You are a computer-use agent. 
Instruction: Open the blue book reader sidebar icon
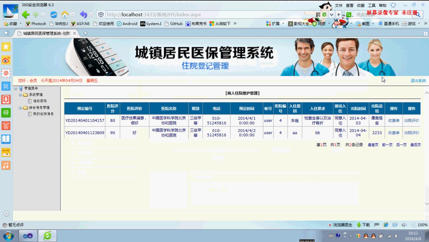pyautogui.click(x=6, y=139)
